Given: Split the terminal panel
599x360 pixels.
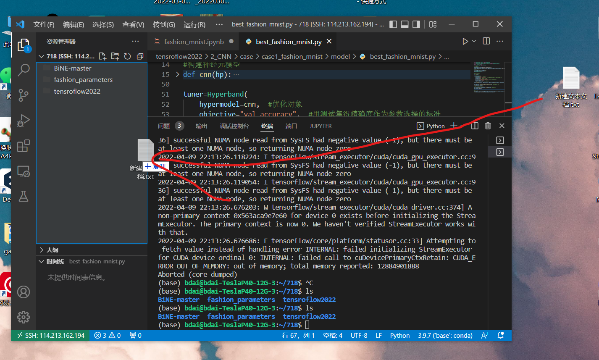Looking at the screenshot, I should tap(475, 126).
